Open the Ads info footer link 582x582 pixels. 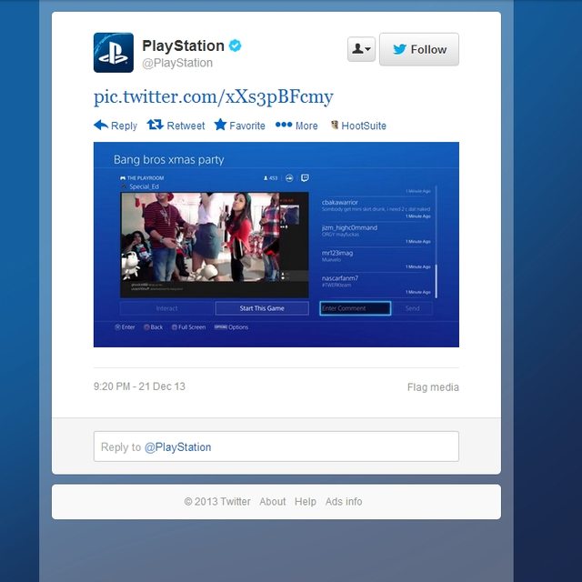point(344,501)
